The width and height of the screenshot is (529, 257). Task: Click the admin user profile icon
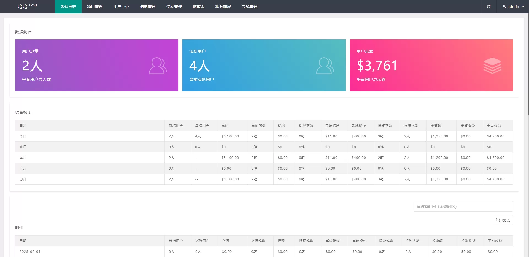point(504,7)
